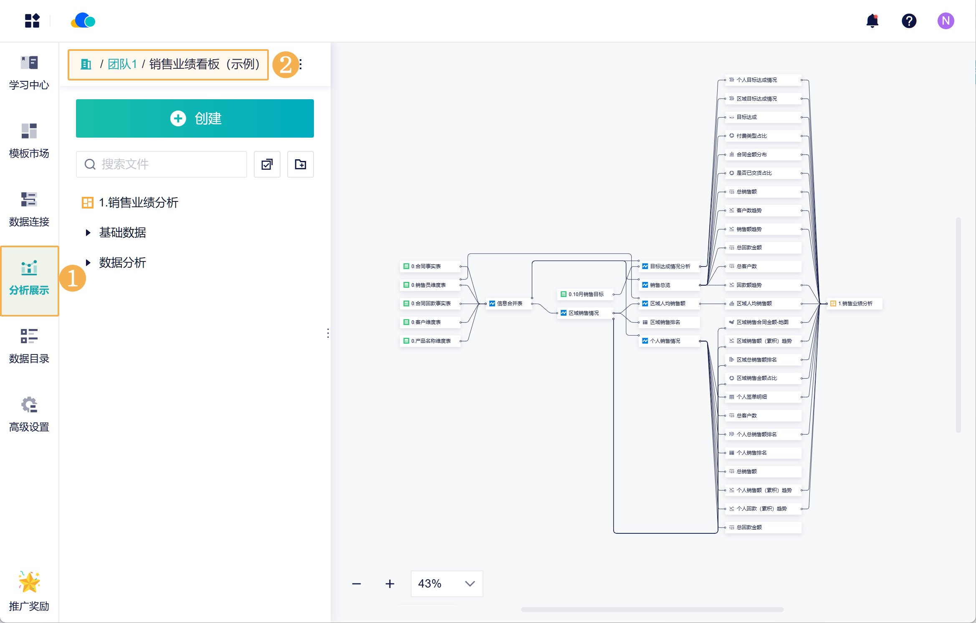Screen dimensions: 976x623
Task: Select the 个人总销售额排名 node
Action: pos(764,435)
